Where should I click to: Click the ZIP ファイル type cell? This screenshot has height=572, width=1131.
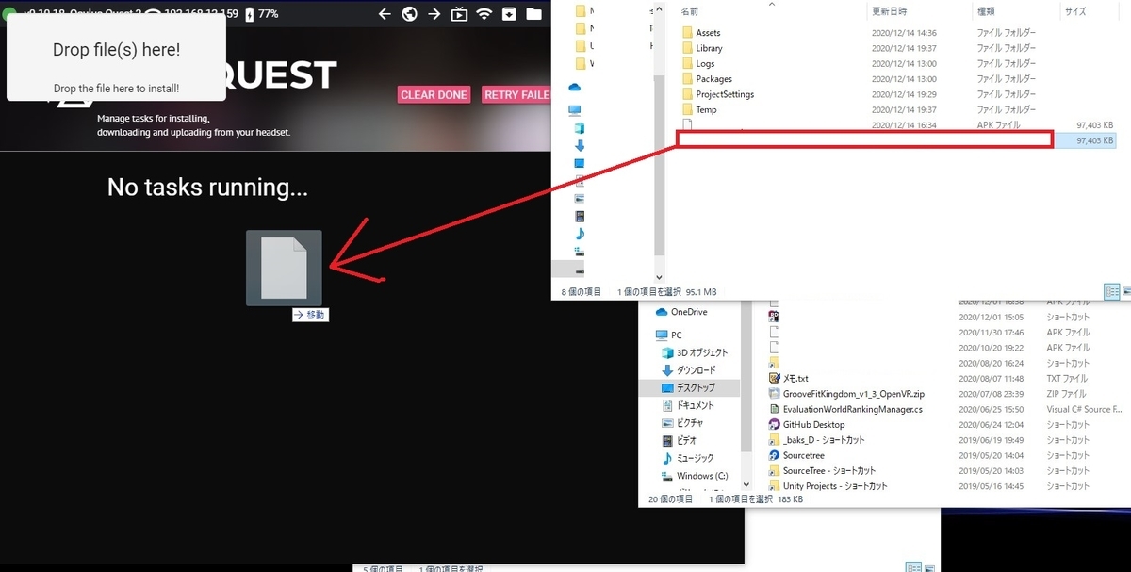[1065, 394]
